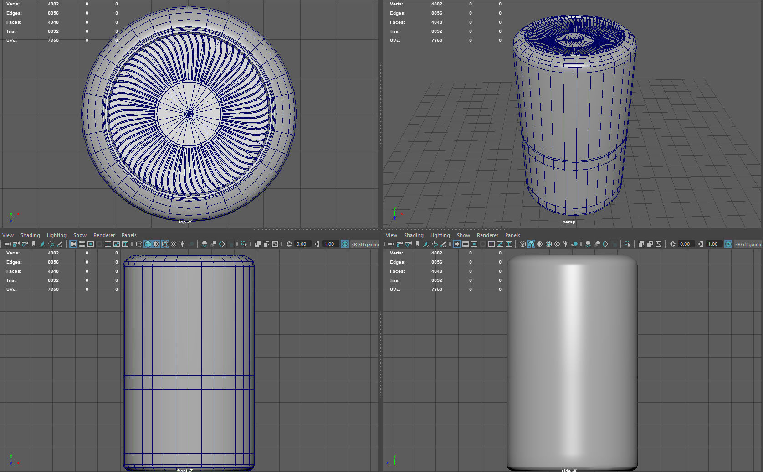This screenshot has width=763, height=472.
Task: Toggle Wireframe on Shaded in side view toolbar
Action: coord(548,244)
